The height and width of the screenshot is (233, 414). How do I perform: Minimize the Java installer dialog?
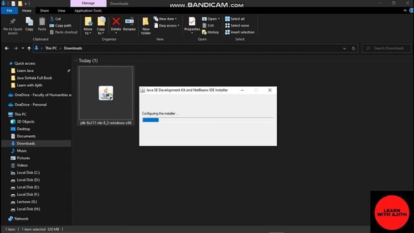tap(242, 90)
